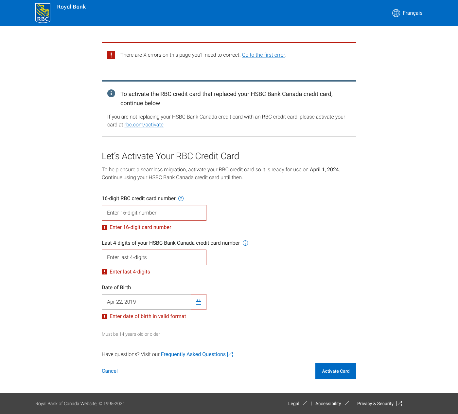Cancel the card activation
The width and height of the screenshot is (458, 414).
110,371
